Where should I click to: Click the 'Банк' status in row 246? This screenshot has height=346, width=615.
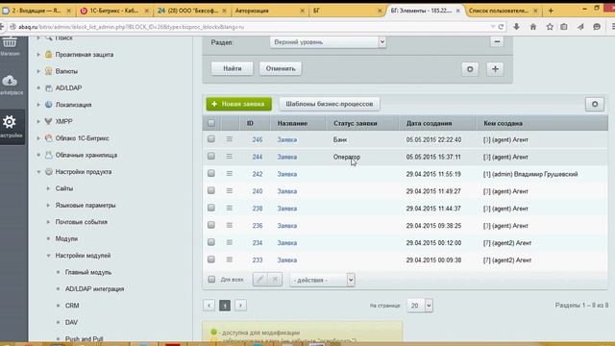coord(340,139)
